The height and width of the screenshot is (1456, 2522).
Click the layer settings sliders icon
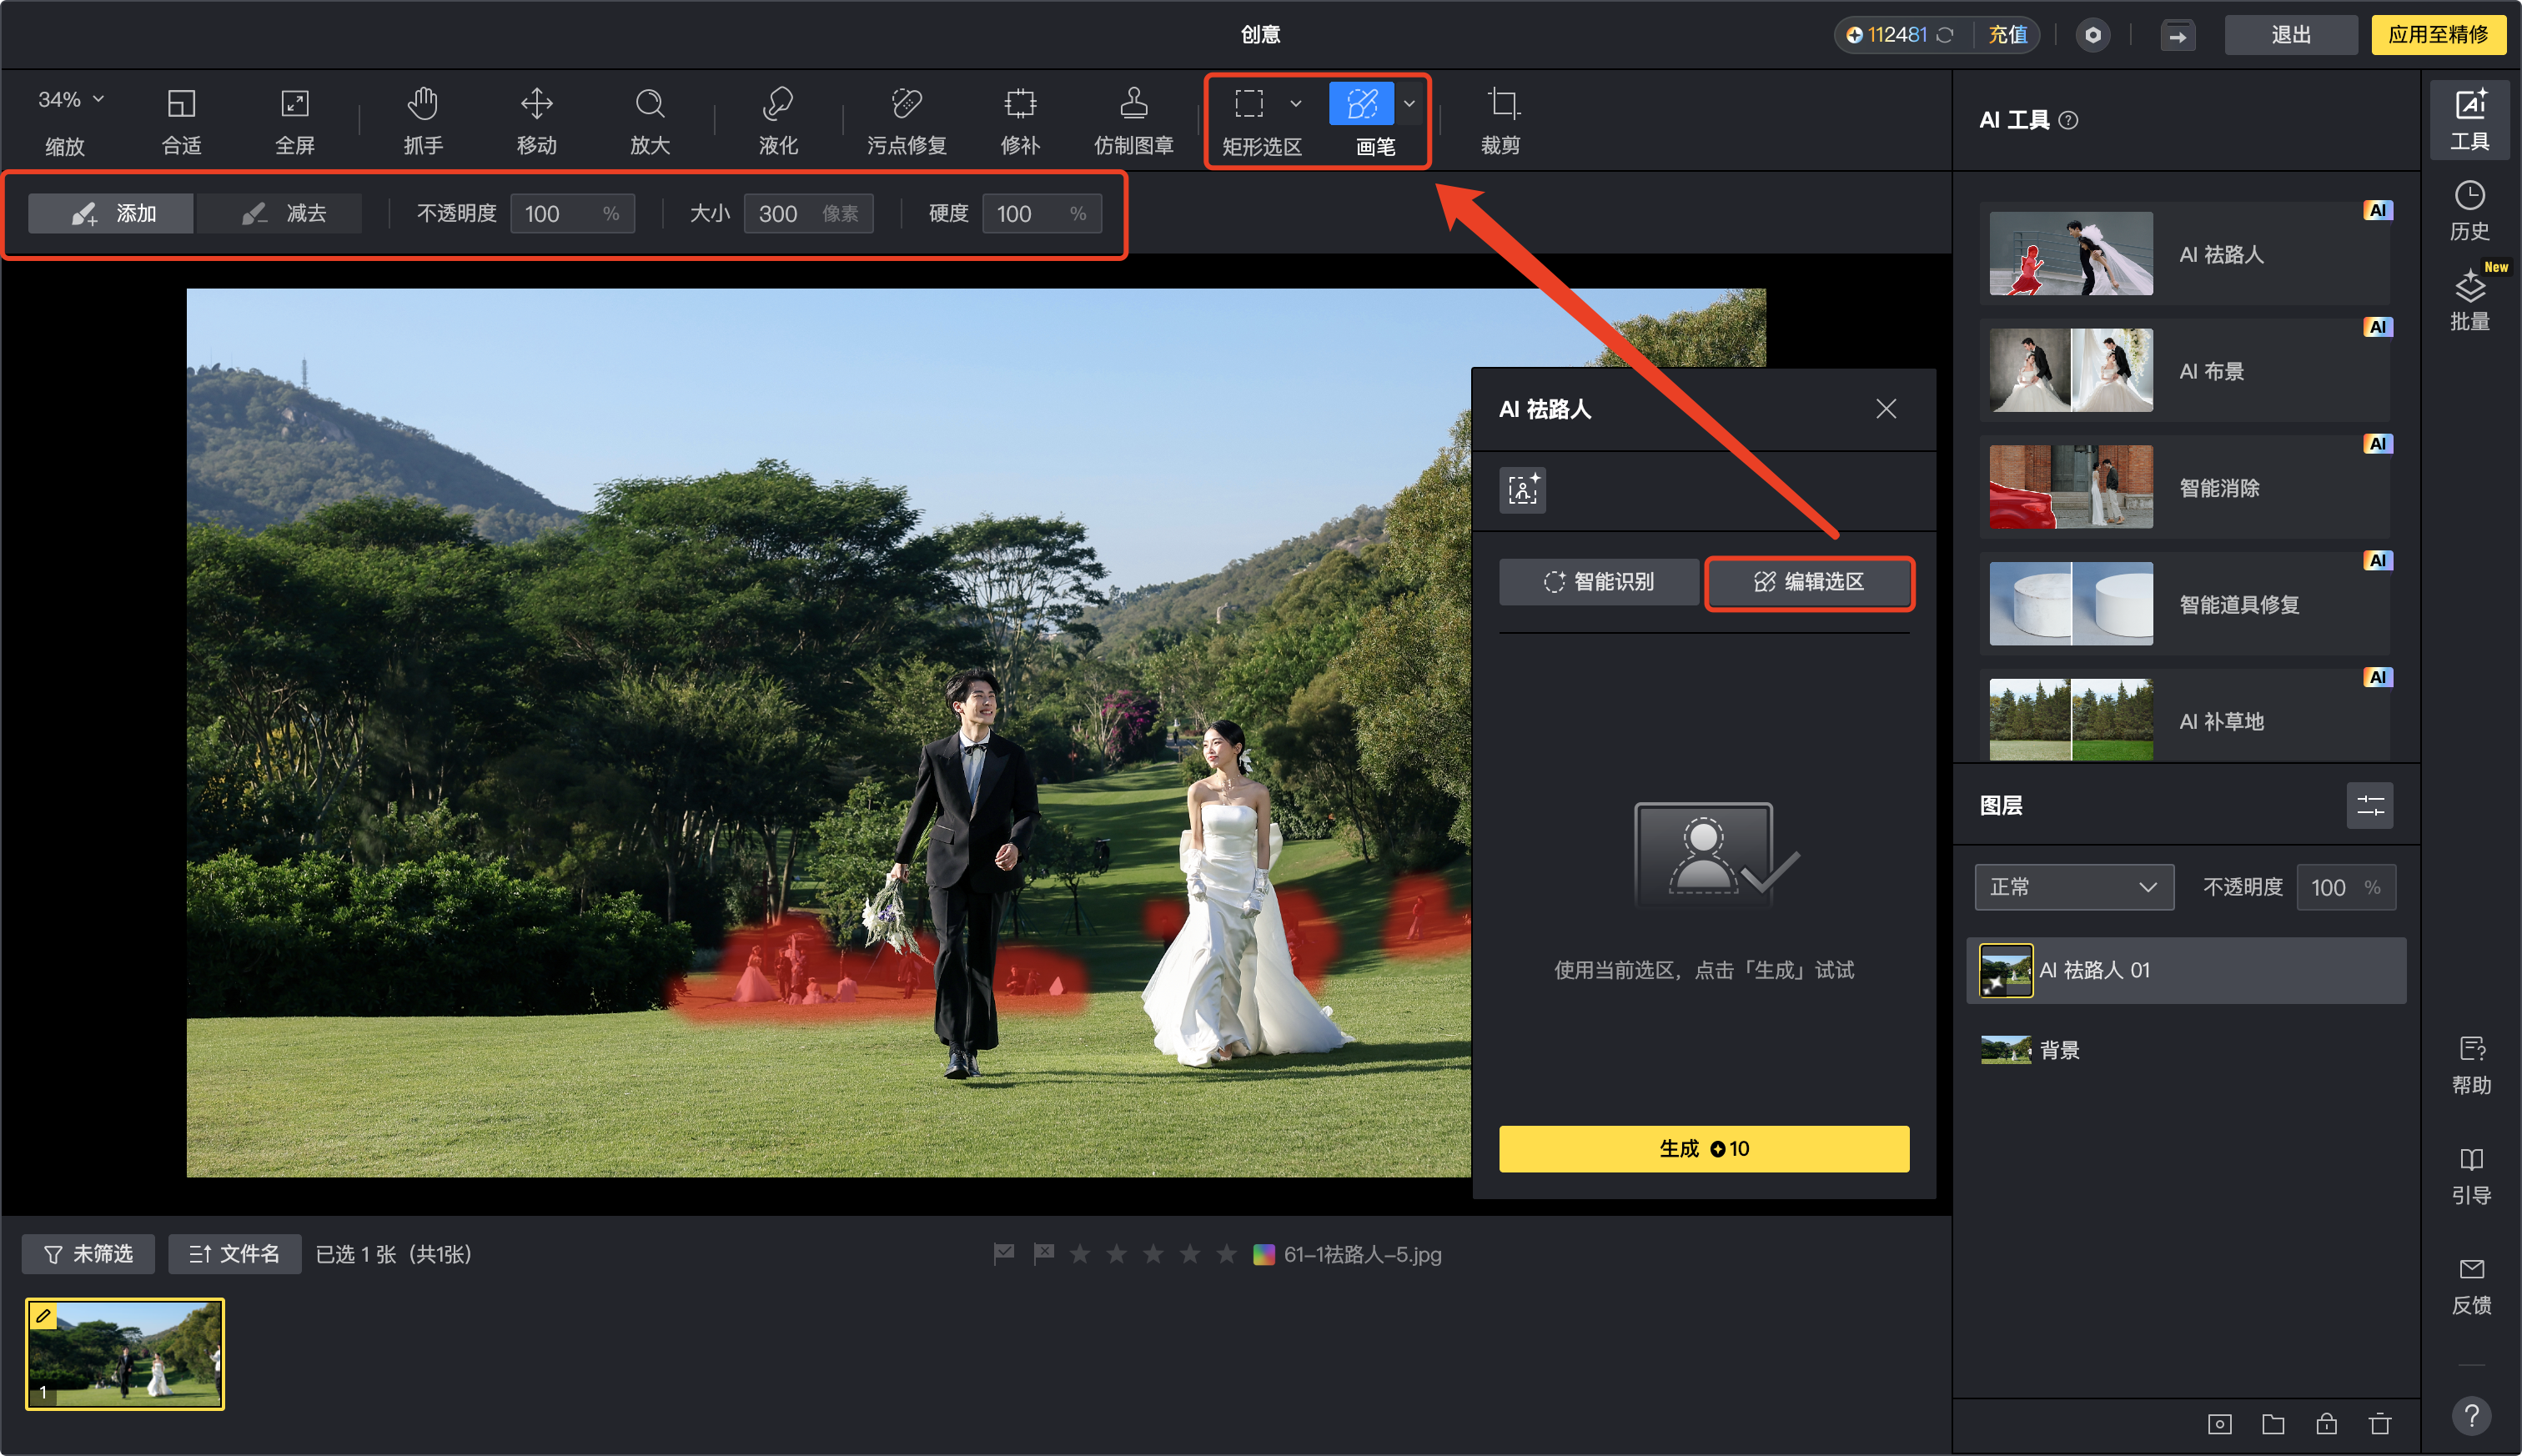pyautogui.click(x=2370, y=806)
